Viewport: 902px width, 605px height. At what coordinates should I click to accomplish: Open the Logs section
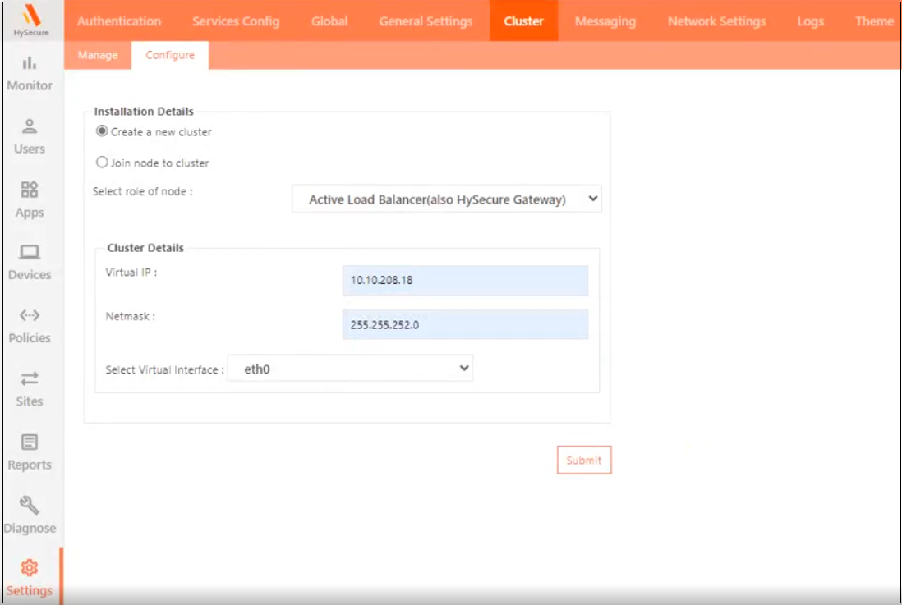[810, 21]
